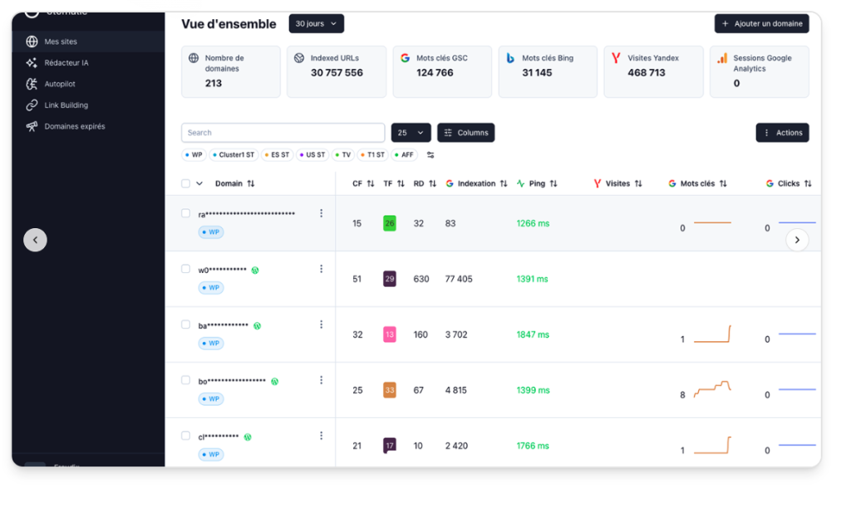Viewport: 851px width, 507px height.
Task: Select checkbox for the cl*** domain row
Action: [185, 436]
